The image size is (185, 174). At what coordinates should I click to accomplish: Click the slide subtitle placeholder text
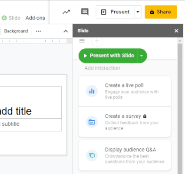10,124
